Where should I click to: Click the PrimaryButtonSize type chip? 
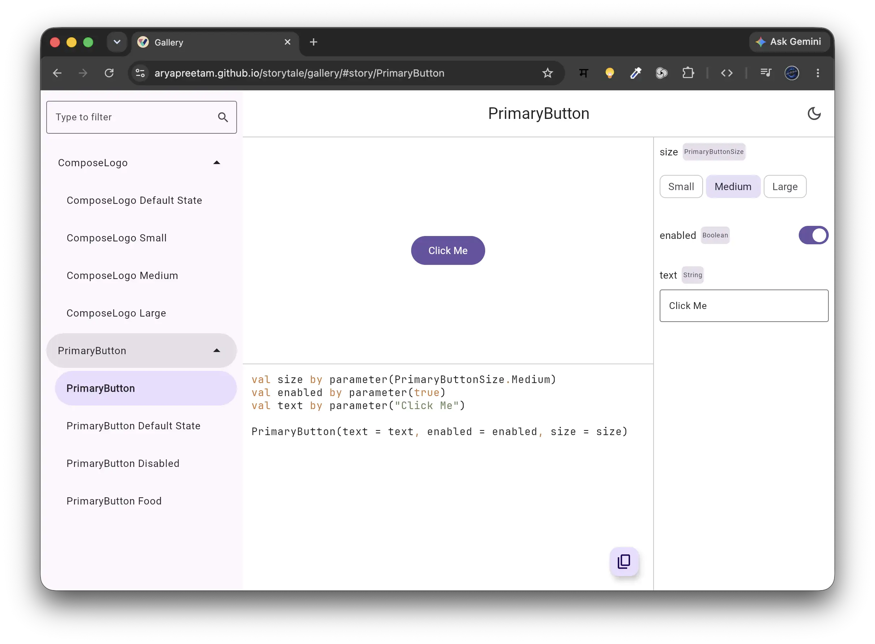click(x=713, y=152)
